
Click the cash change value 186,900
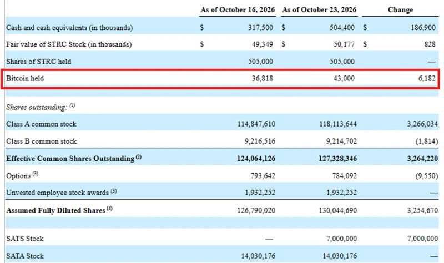click(423, 28)
